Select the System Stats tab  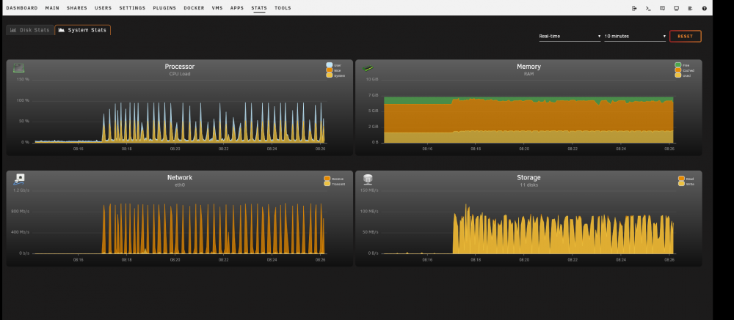[82, 30]
